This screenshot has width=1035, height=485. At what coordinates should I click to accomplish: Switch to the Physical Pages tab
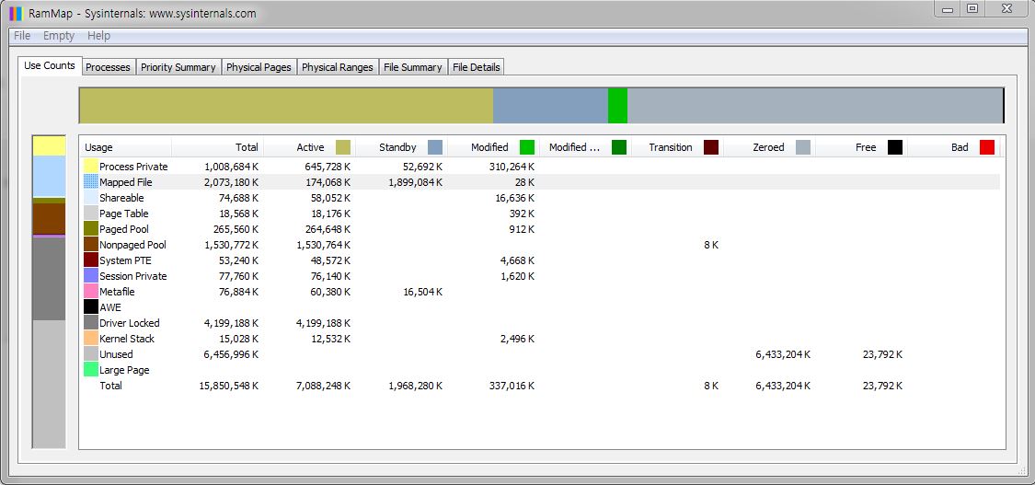(x=259, y=67)
